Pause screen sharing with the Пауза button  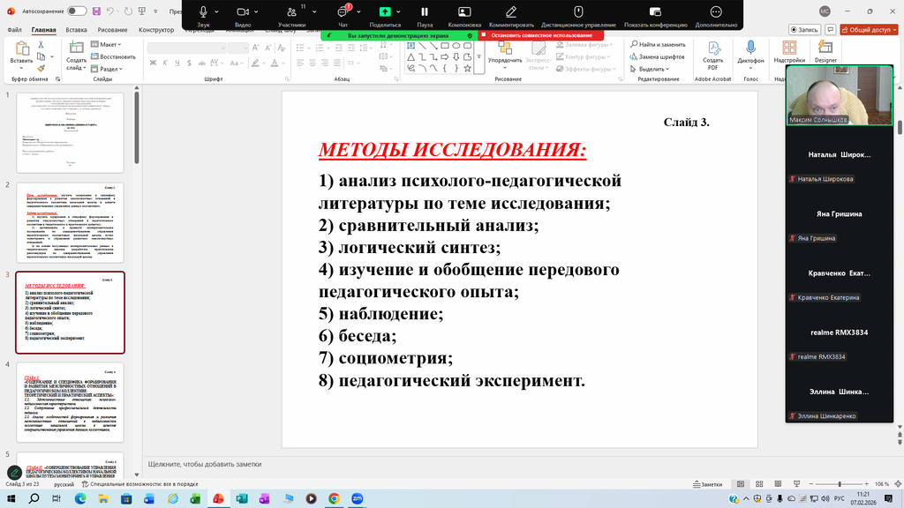pyautogui.click(x=425, y=11)
